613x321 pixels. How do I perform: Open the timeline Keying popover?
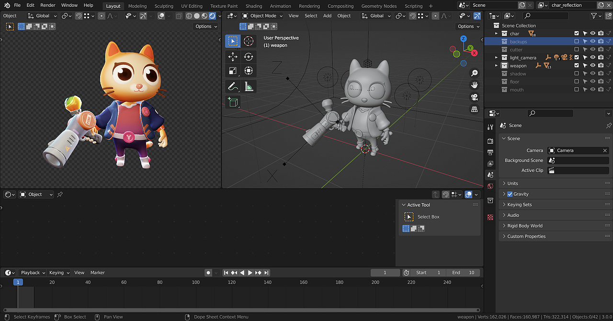point(59,273)
